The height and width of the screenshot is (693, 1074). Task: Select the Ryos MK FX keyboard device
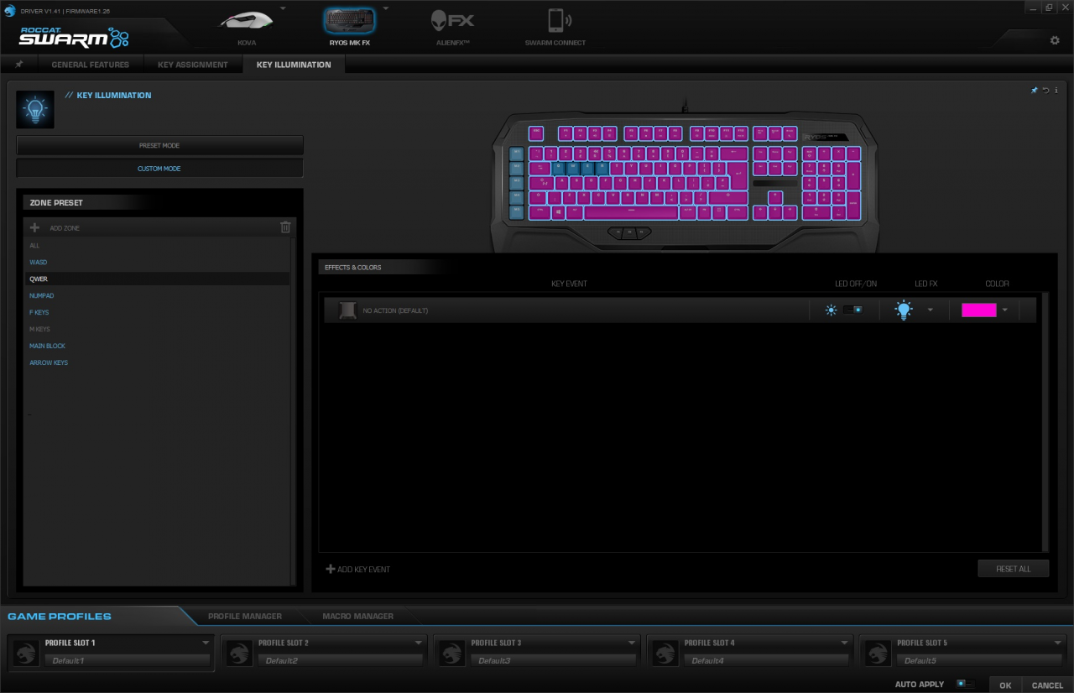click(x=349, y=20)
